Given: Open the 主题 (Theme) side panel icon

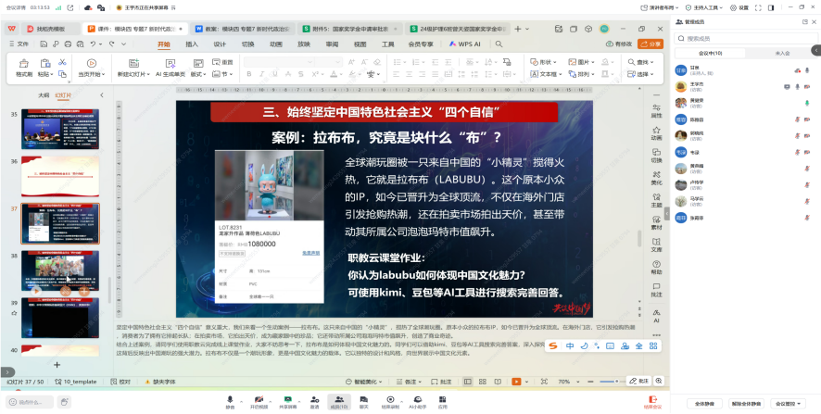Looking at the screenshot, I should 656,200.
